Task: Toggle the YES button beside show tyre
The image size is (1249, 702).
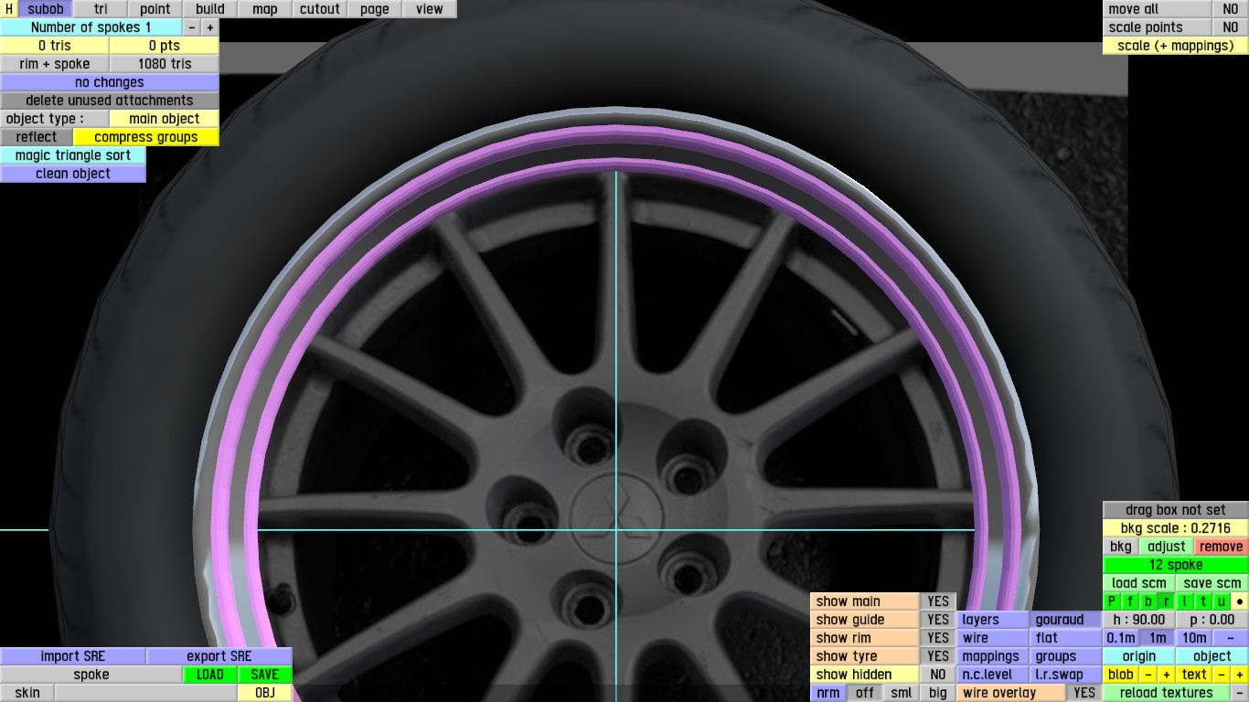Action: click(x=938, y=656)
